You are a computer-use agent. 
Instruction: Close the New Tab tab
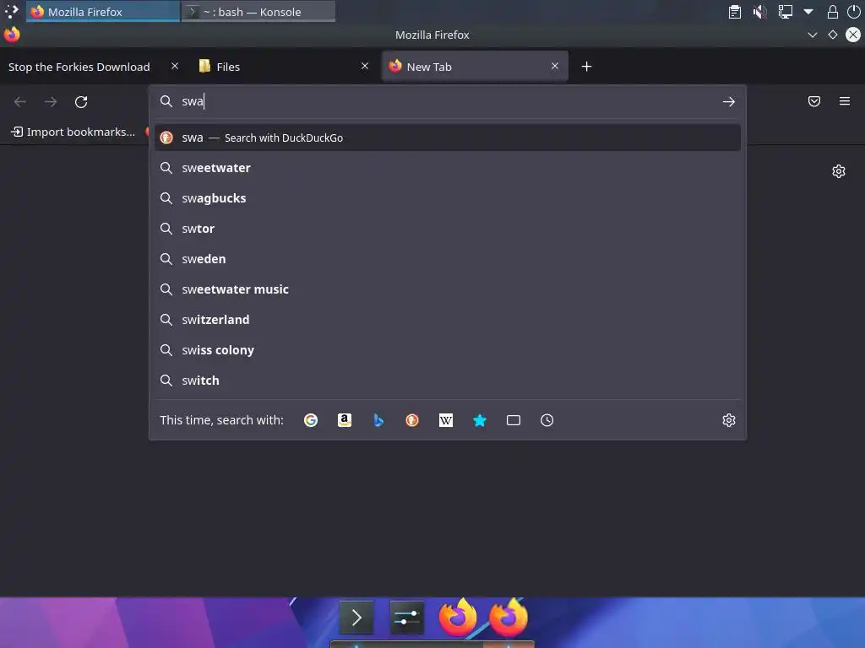[555, 66]
